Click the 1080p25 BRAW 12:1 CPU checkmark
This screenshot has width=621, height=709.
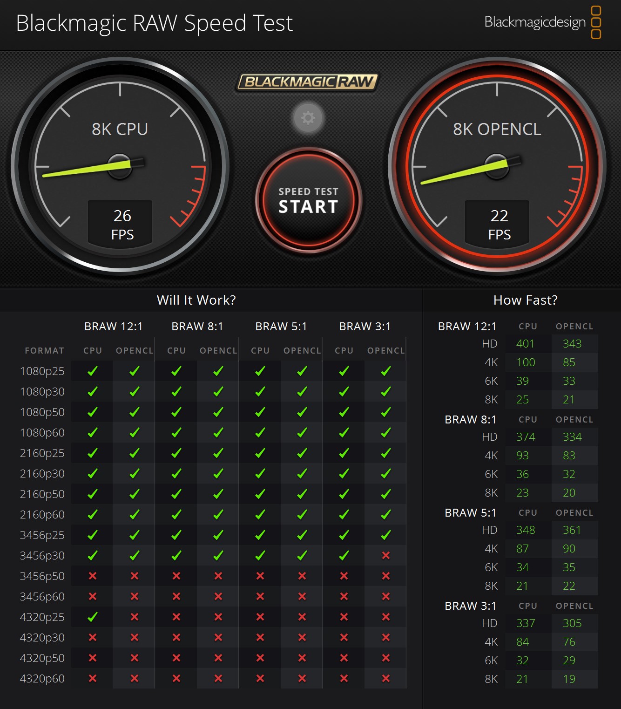point(93,371)
